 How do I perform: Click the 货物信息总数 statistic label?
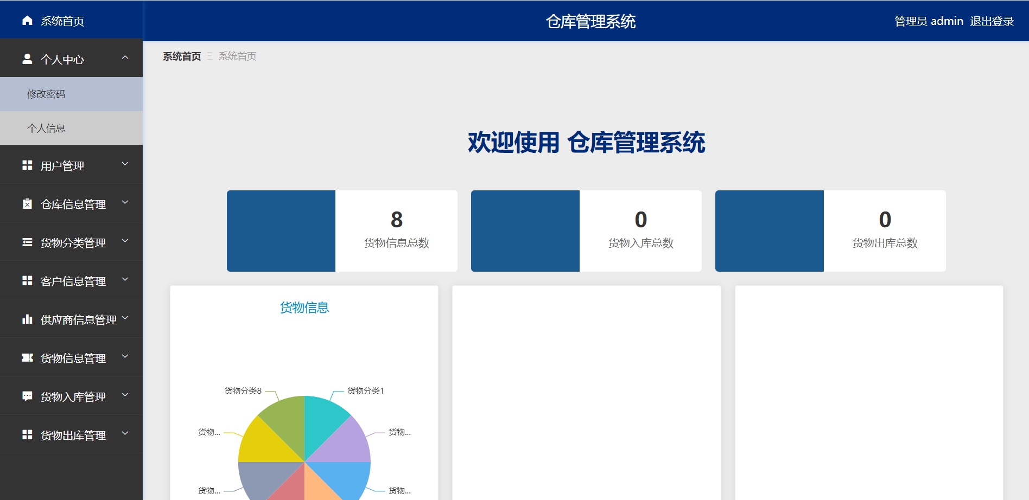[397, 243]
